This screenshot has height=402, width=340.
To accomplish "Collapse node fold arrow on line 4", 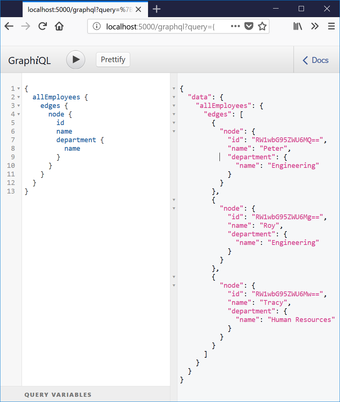I will point(19,114).
